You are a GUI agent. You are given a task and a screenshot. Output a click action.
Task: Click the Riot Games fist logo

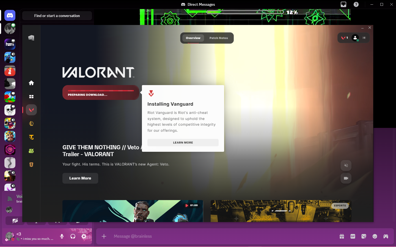[x=31, y=38]
